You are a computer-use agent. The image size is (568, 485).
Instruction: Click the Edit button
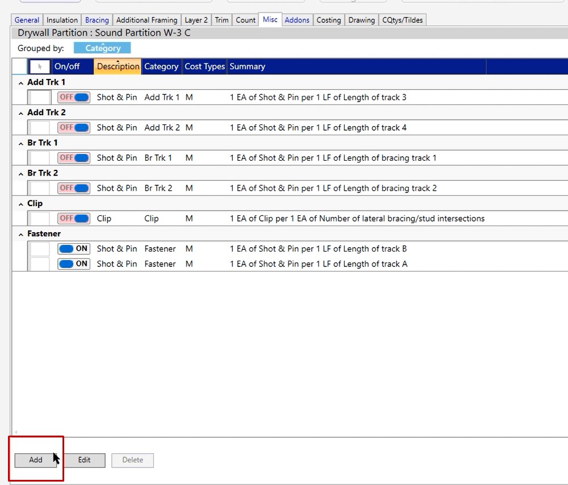pyautogui.click(x=84, y=460)
